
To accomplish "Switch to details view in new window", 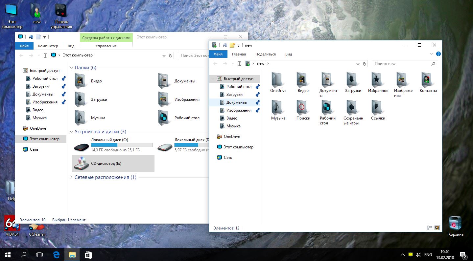I will [430, 228].
